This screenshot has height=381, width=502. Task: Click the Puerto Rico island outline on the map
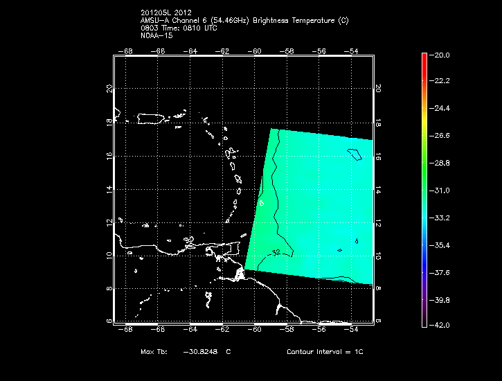(x=150, y=118)
